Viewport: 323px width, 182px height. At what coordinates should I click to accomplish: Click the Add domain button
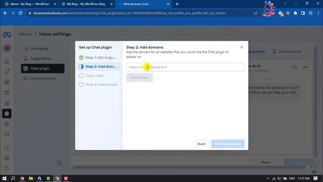tap(139, 77)
